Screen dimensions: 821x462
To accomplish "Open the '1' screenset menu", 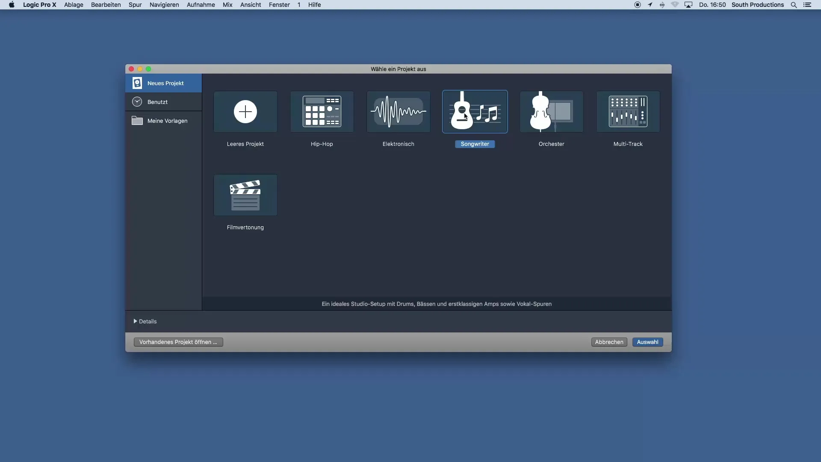I will (x=299, y=5).
